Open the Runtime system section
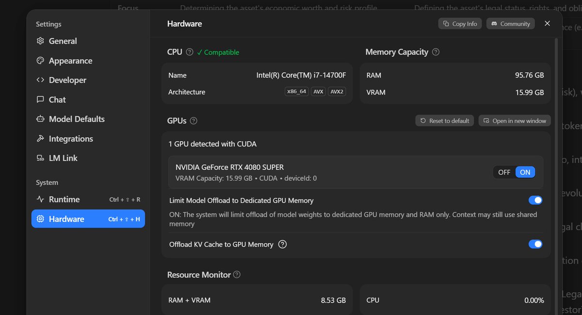 [88, 199]
